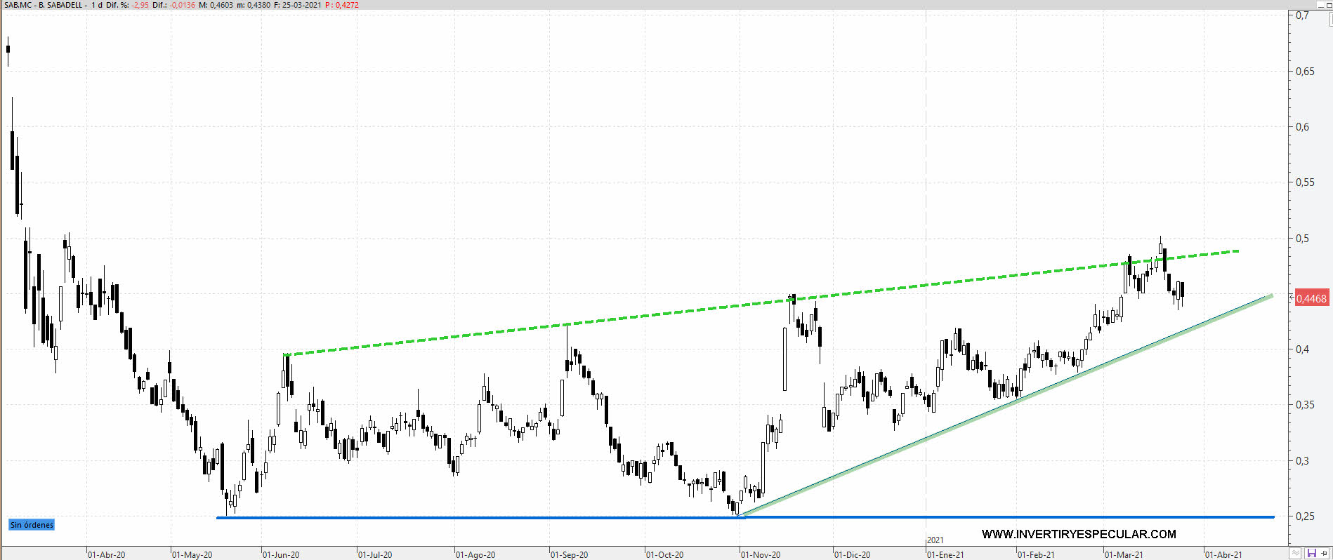Click the 01-Nov-20 date axis label
1333x560 pixels.
pos(761,555)
